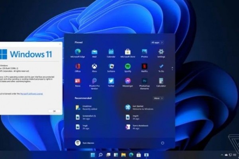This screenshot has width=239, height=159.
Task: Open Microsoft Edge from pinned apps
Action: [x=78, y=53]
